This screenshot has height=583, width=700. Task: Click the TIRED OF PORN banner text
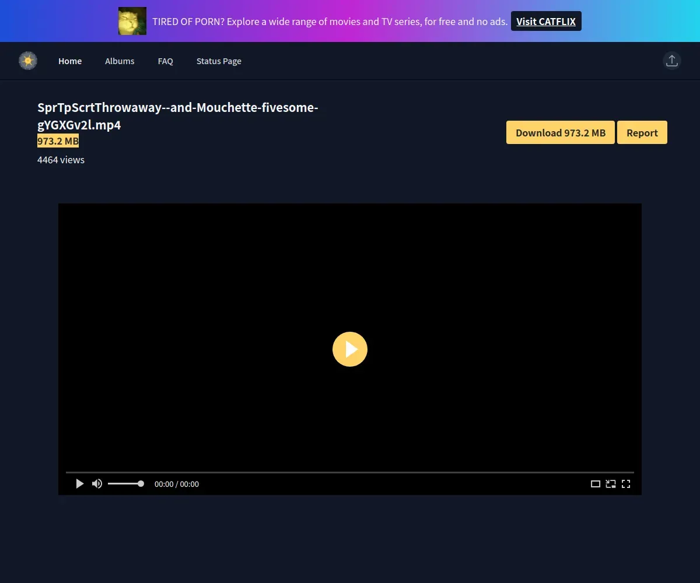pyautogui.click(x=330, y=22)
